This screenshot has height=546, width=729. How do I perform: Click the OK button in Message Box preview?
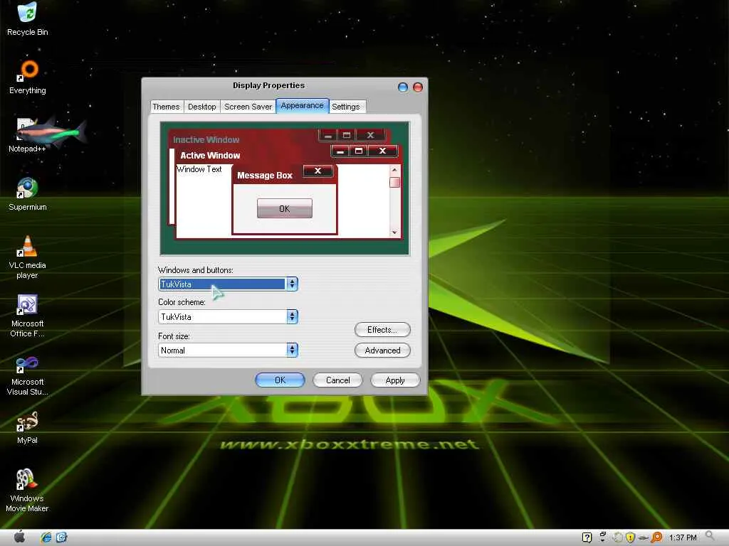coord(285,208)
